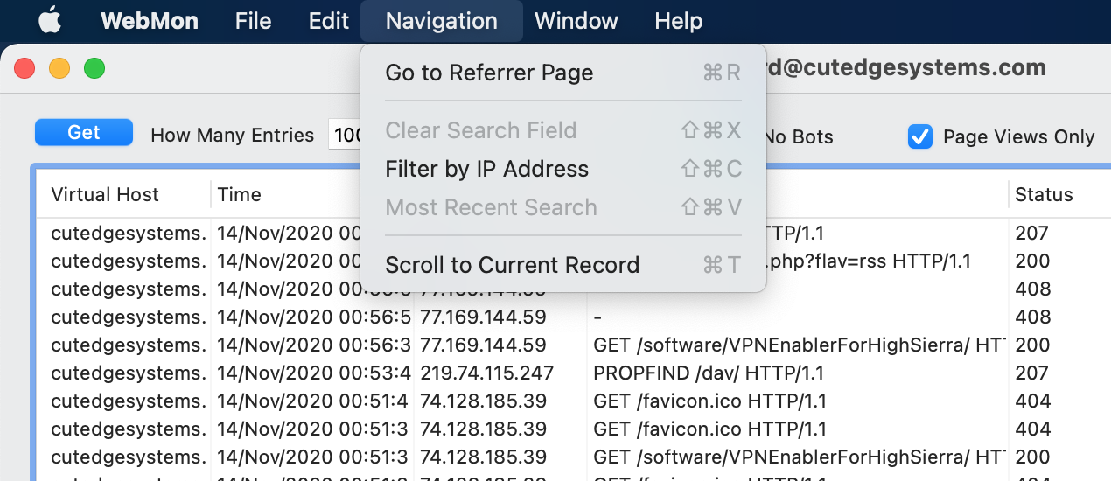The width and height of the screenshot is (1111, 481).
Task: Click IP address 219.74.115.247
Action: 487,373
